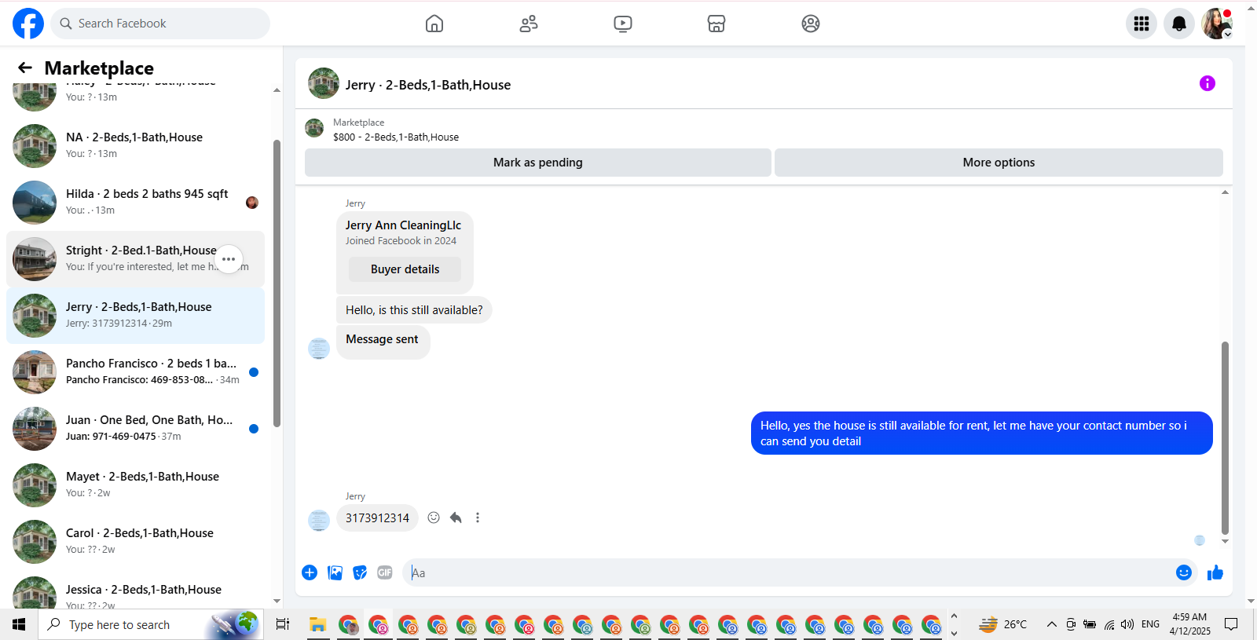Screen dimensions: 1257x640
Task: Open the Juan One Bed, One Bath conversation
Action: (x=135, y=428)
